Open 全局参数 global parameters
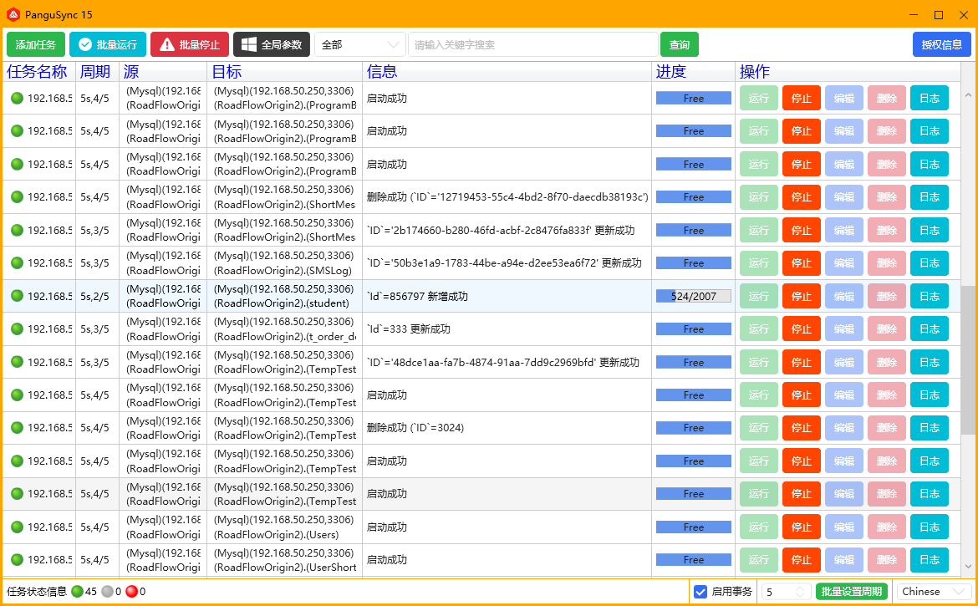Image resolution: width=978 pixels, height=606 pixels. (272, 45)
